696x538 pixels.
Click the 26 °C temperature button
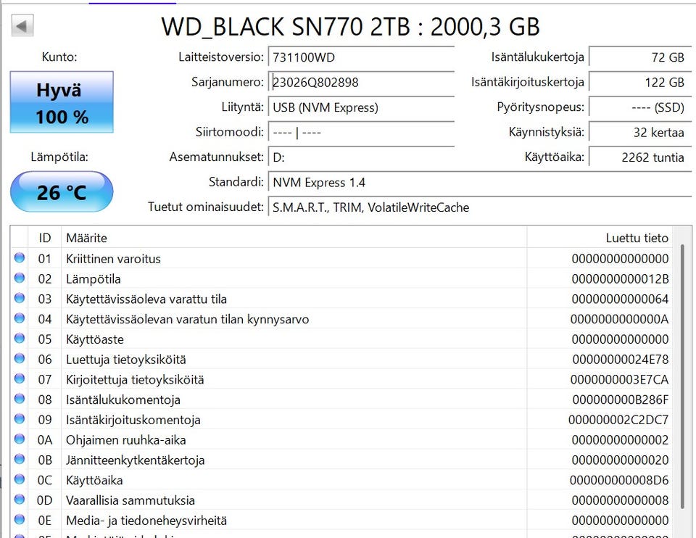pos(62,191)
